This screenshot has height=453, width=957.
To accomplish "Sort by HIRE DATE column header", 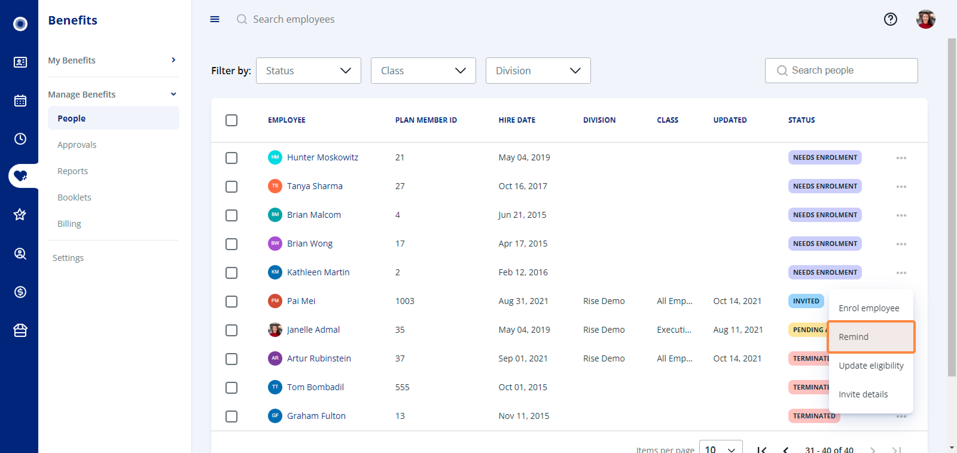I will pyautogui.click(x=517, y=120).
